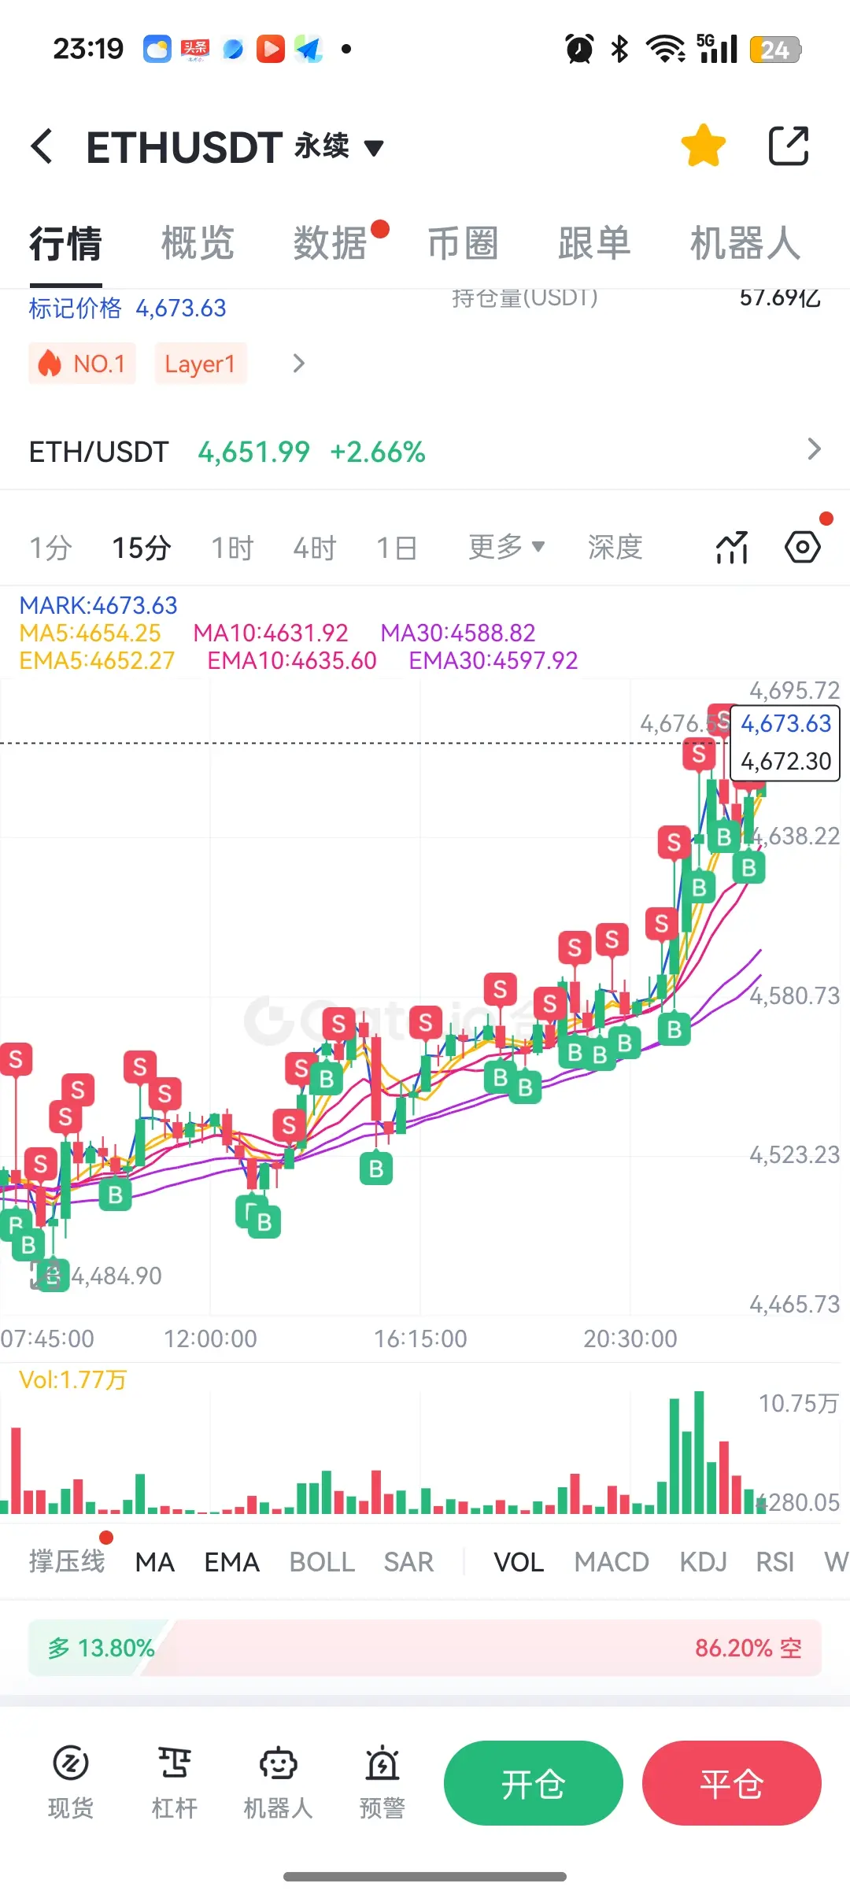The width and height of the screenshot is (850, 1898).
Task: Expand tags with the chevron arrow
Action: pos(298,364)
